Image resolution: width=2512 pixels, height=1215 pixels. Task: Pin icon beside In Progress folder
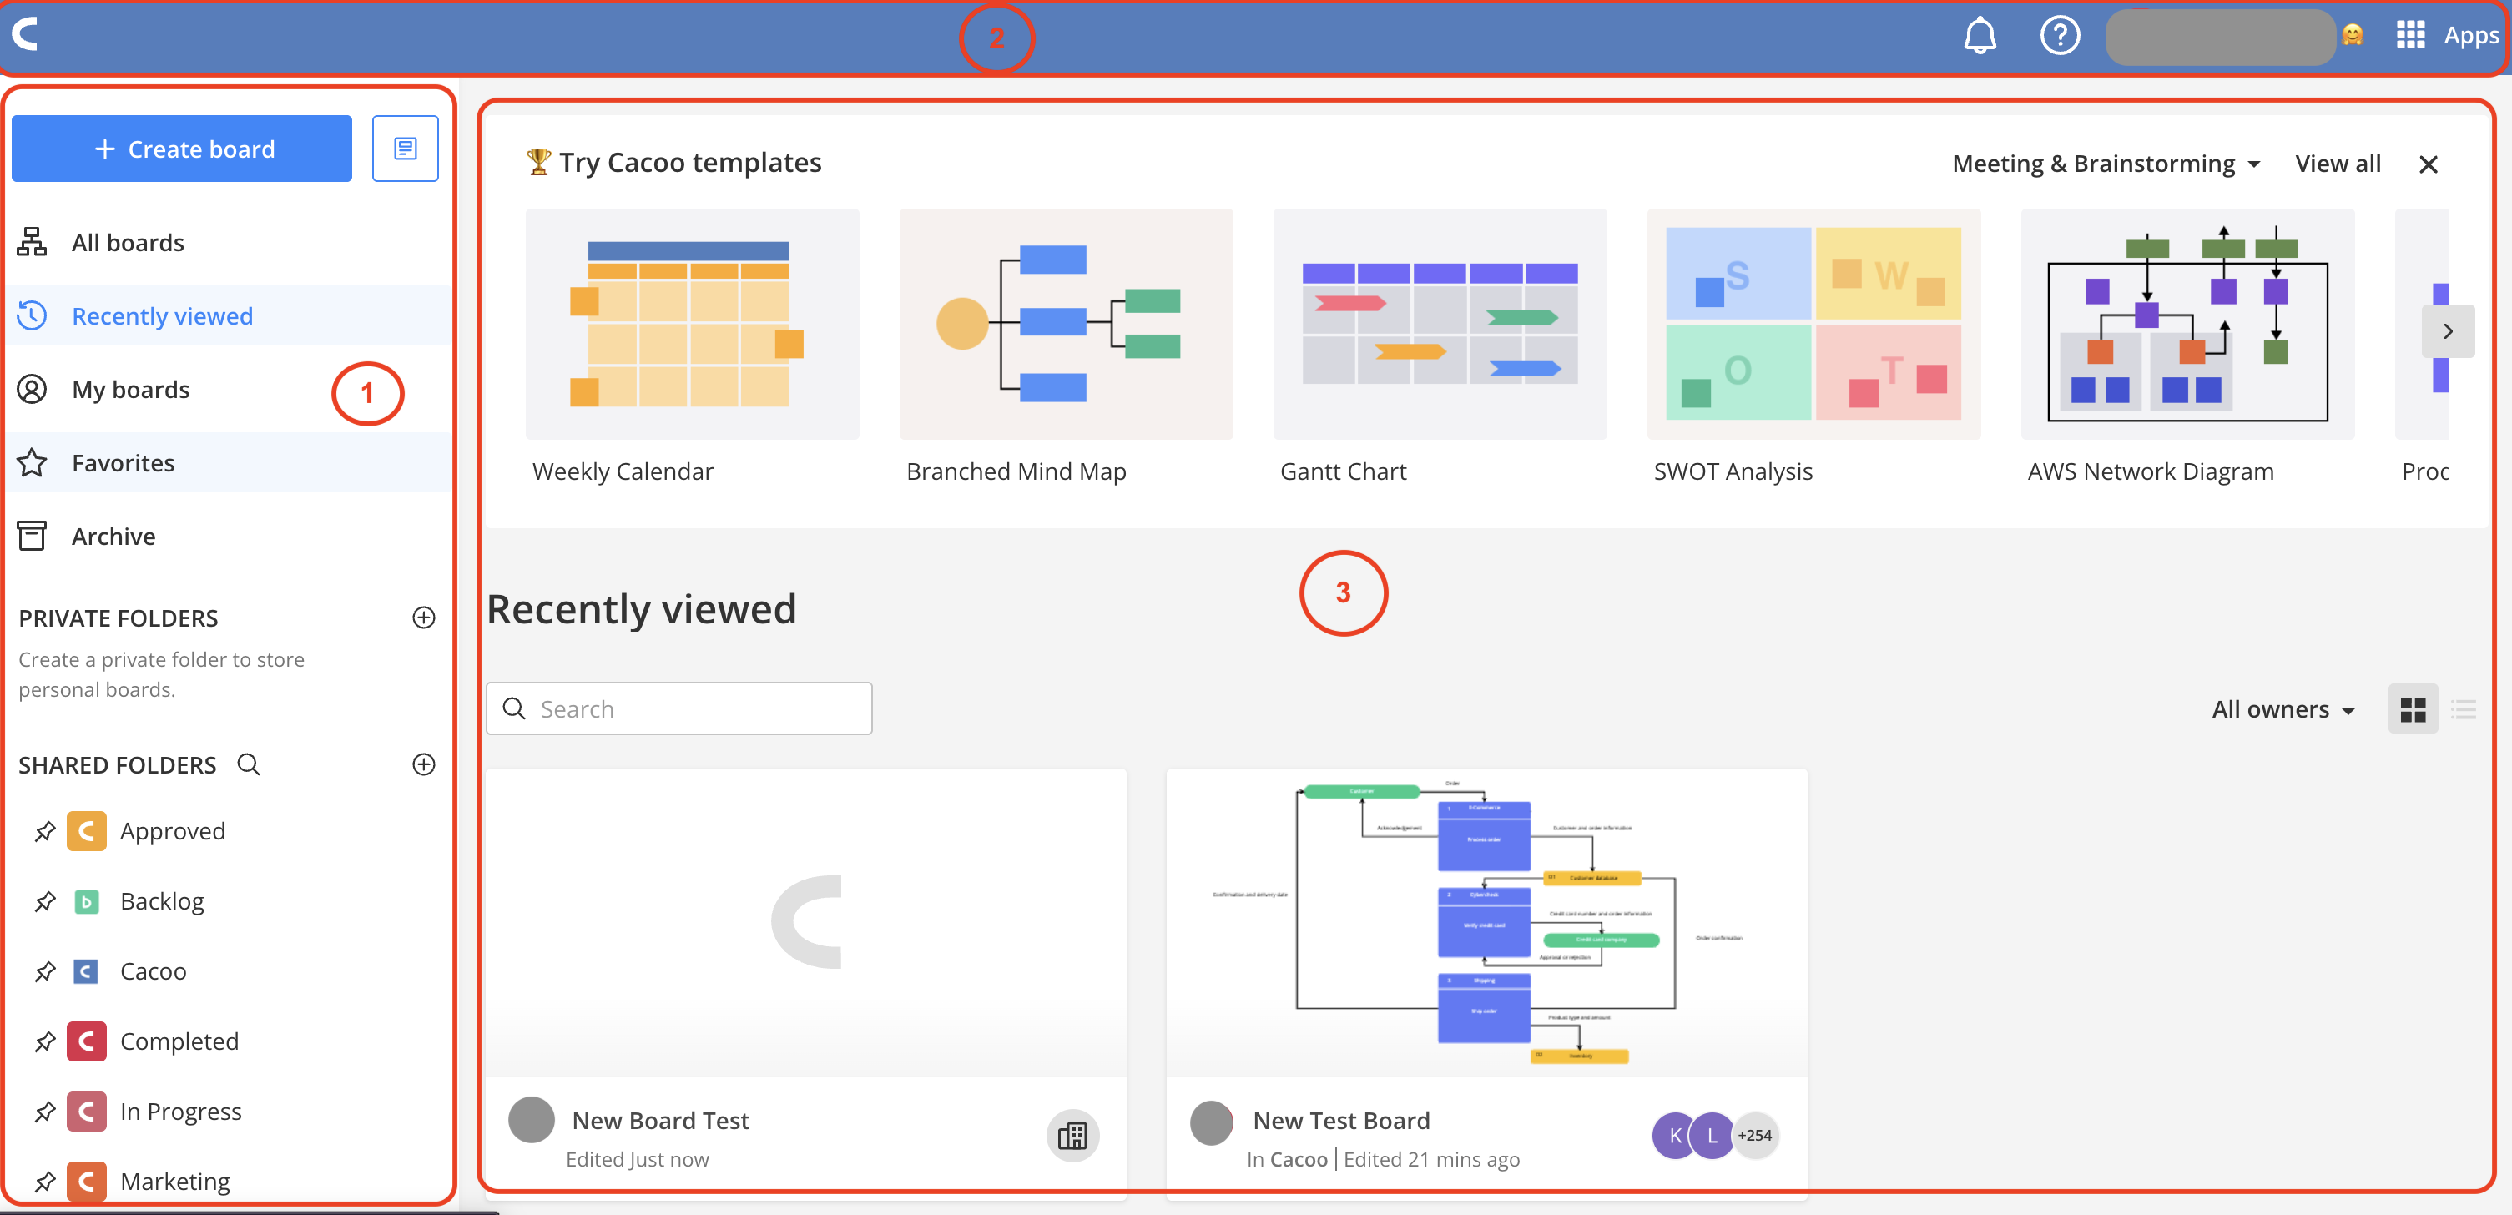pyautogui.click(x=45, y=1112)
